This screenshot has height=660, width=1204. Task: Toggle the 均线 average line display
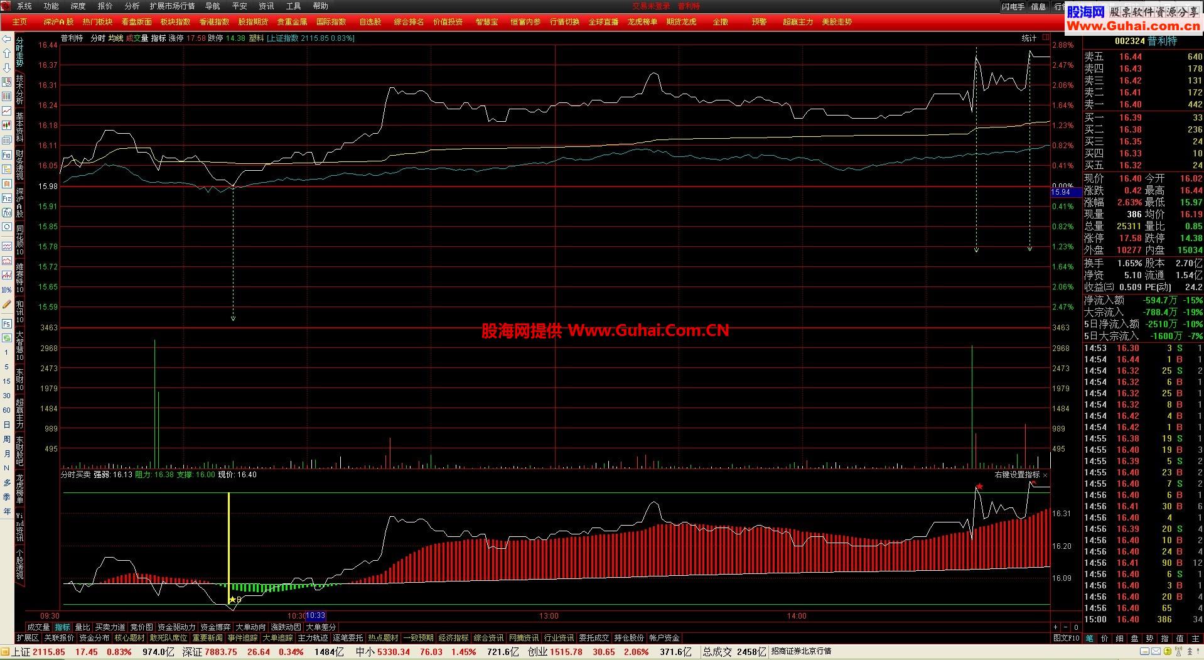[116, 38]
